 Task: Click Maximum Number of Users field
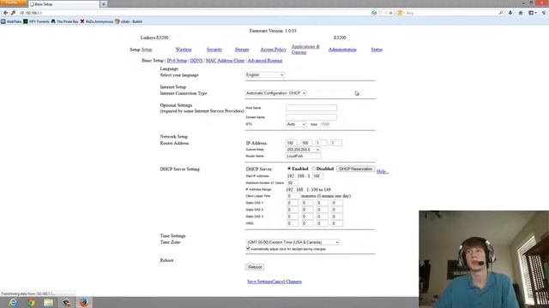tap(292, 182)
